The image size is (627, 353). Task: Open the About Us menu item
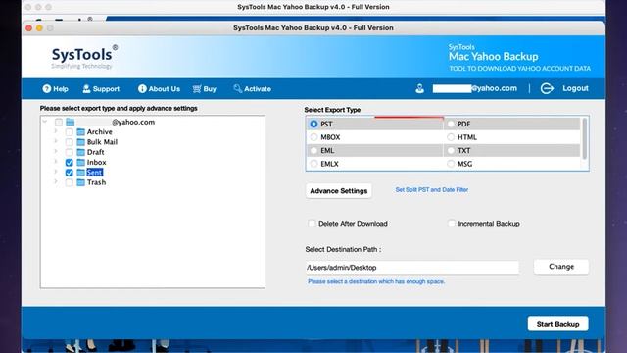coord(159,89)
